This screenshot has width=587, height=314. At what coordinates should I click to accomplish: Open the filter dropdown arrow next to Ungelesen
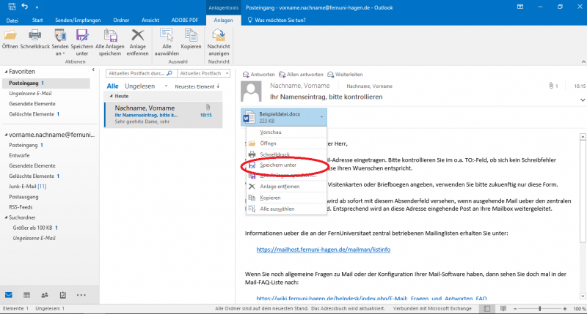point(167,86)
